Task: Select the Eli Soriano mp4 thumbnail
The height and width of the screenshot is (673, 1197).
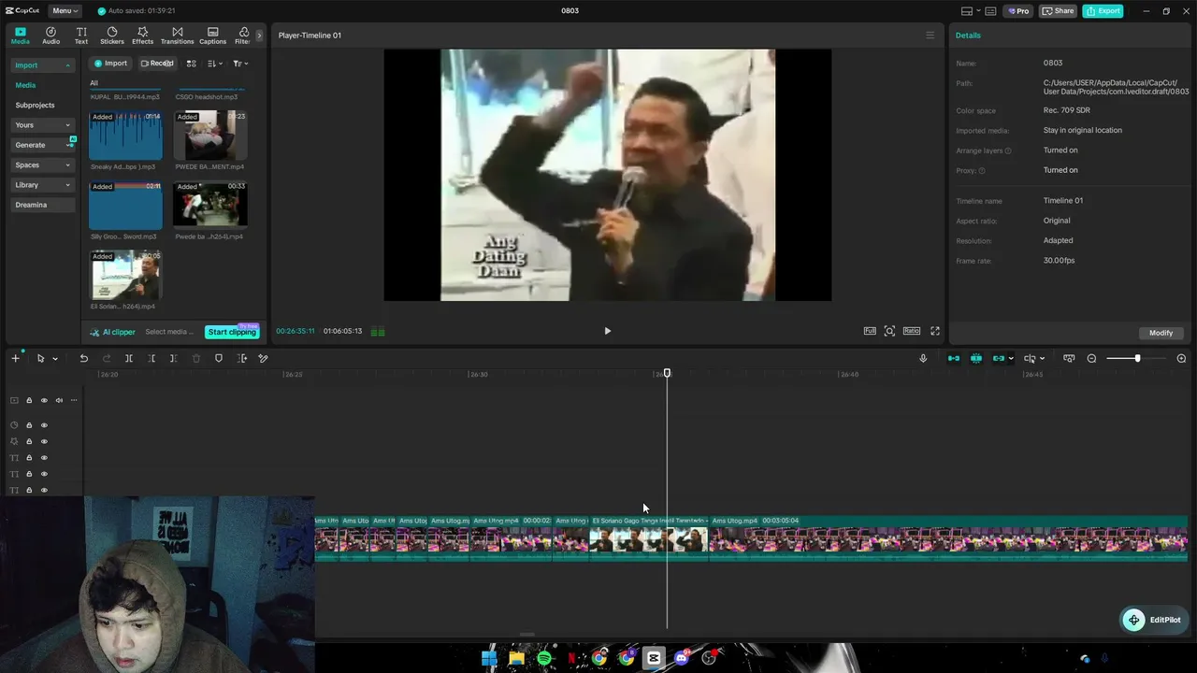Action: click(x=125, y=276)
